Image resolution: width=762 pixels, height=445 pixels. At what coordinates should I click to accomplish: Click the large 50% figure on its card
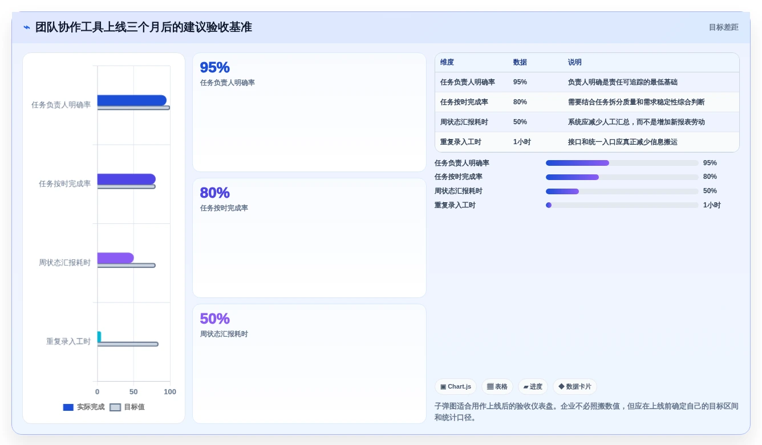pyautogui.click(x=214, y=319)
